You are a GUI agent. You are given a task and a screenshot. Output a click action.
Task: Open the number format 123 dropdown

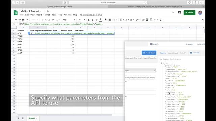(58, 20)
